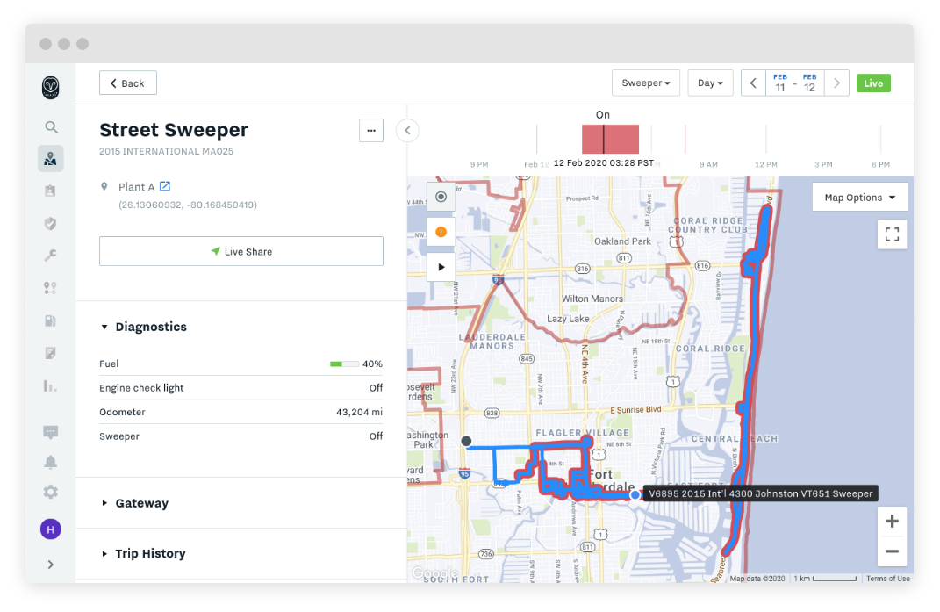The width and height of the screenshot is (940, 612).
Task: Open the three-dot more actions menu
Action: 371,131
